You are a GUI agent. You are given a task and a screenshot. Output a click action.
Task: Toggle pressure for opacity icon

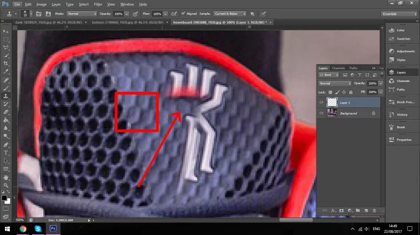pos(135,14)
